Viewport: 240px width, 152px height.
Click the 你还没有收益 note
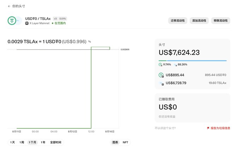pos(167,116)
